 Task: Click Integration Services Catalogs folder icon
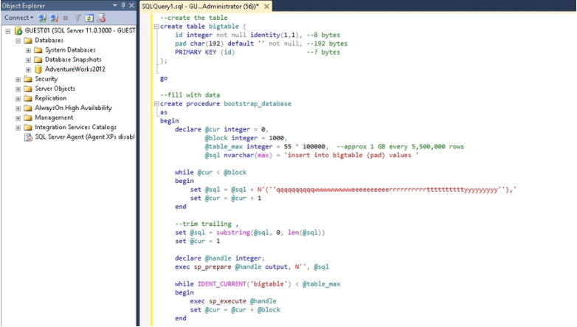point(28,127)
